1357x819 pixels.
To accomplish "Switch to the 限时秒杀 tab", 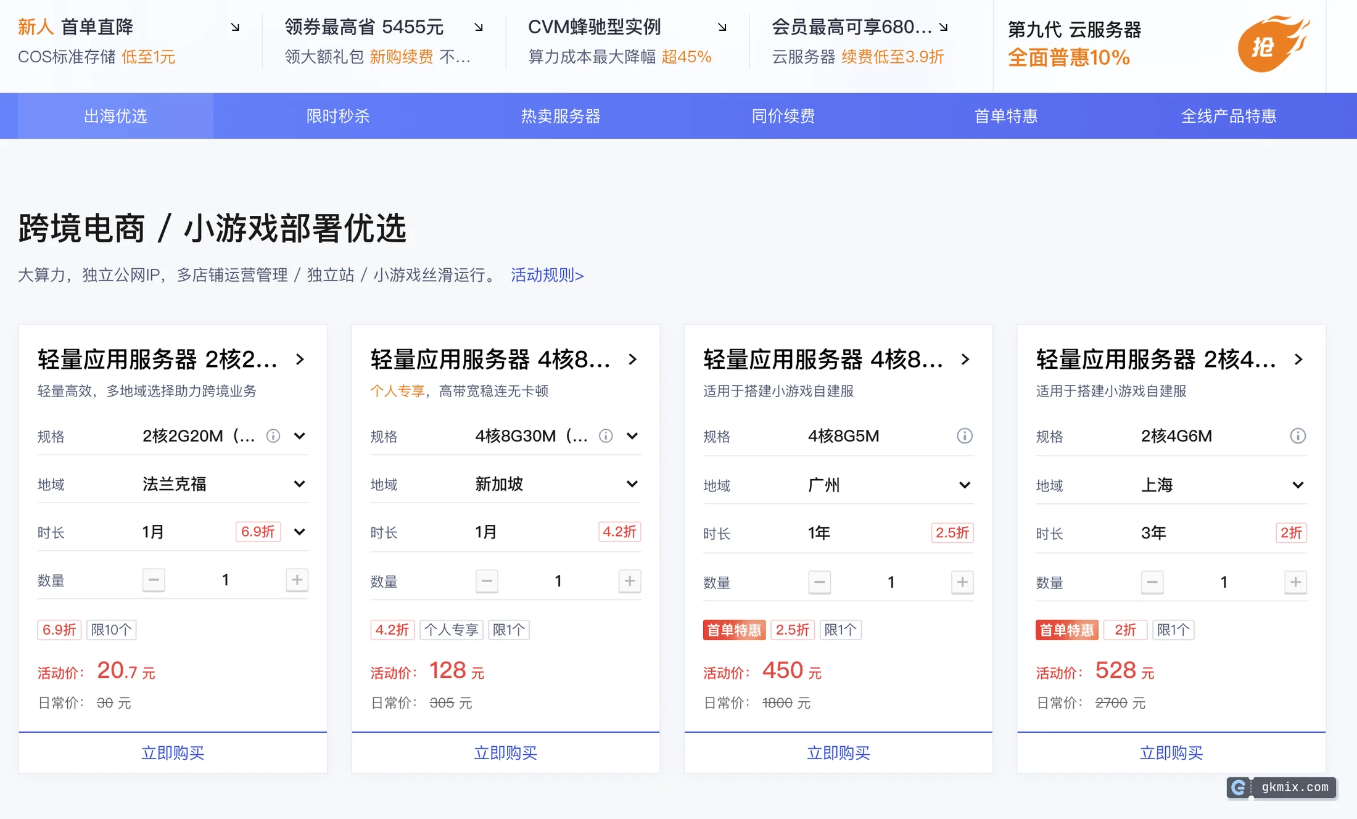I will (338, 116).
